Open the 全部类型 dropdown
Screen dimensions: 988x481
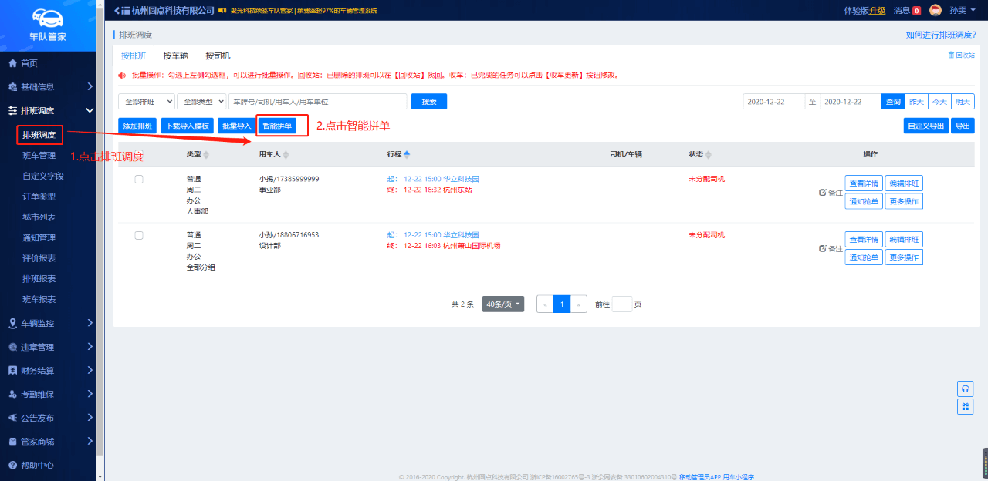[201, 102]
